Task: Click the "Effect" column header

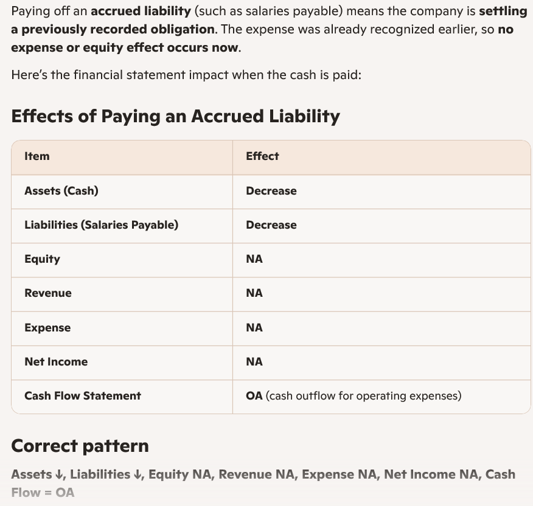Action: pos(262,156)
